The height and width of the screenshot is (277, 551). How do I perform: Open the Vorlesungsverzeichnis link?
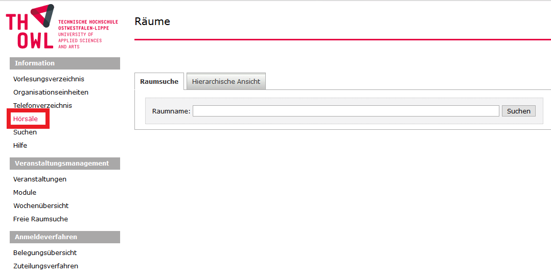[x=49, y=79]
